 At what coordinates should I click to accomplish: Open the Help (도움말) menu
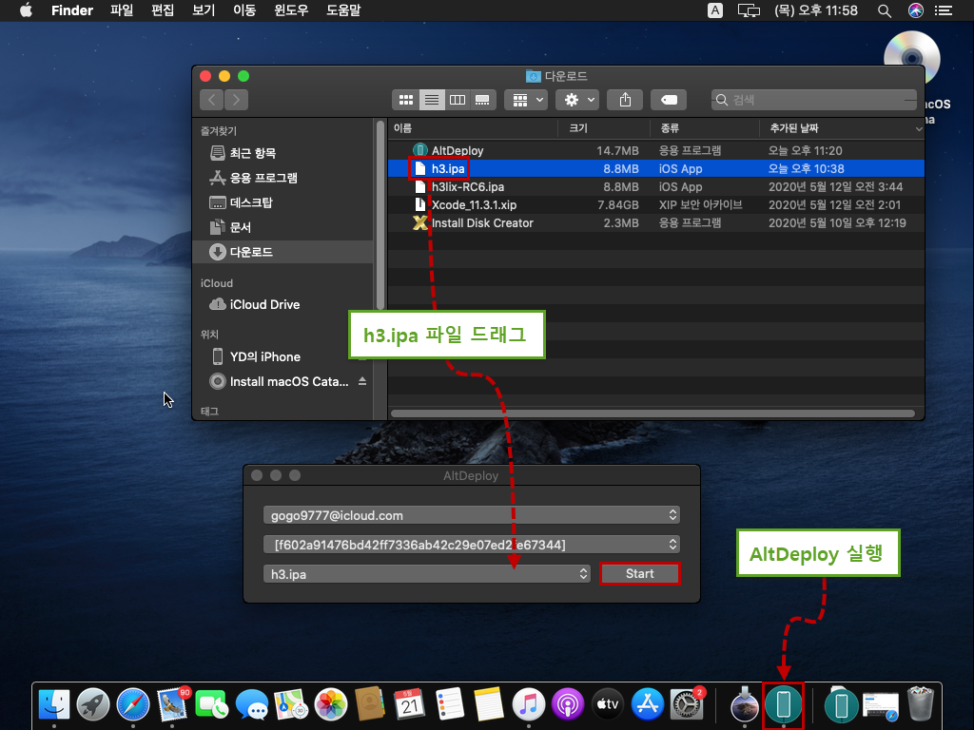coord(343,10)
